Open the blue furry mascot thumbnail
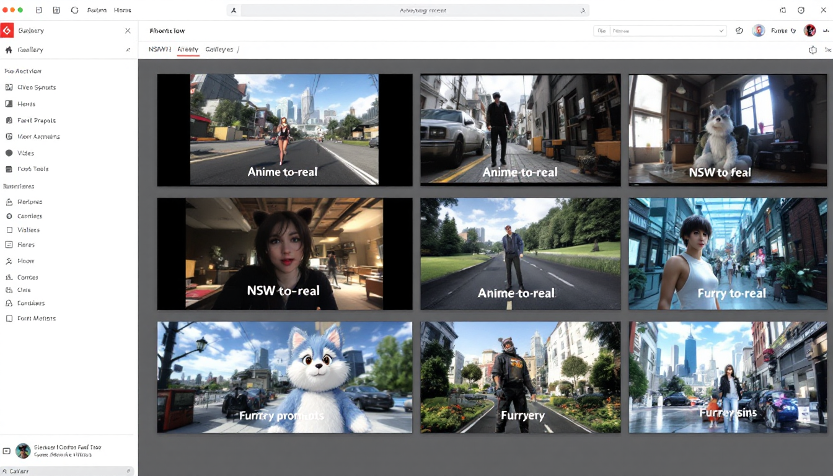Screen dimensions: 833x476 coord(284,377)
